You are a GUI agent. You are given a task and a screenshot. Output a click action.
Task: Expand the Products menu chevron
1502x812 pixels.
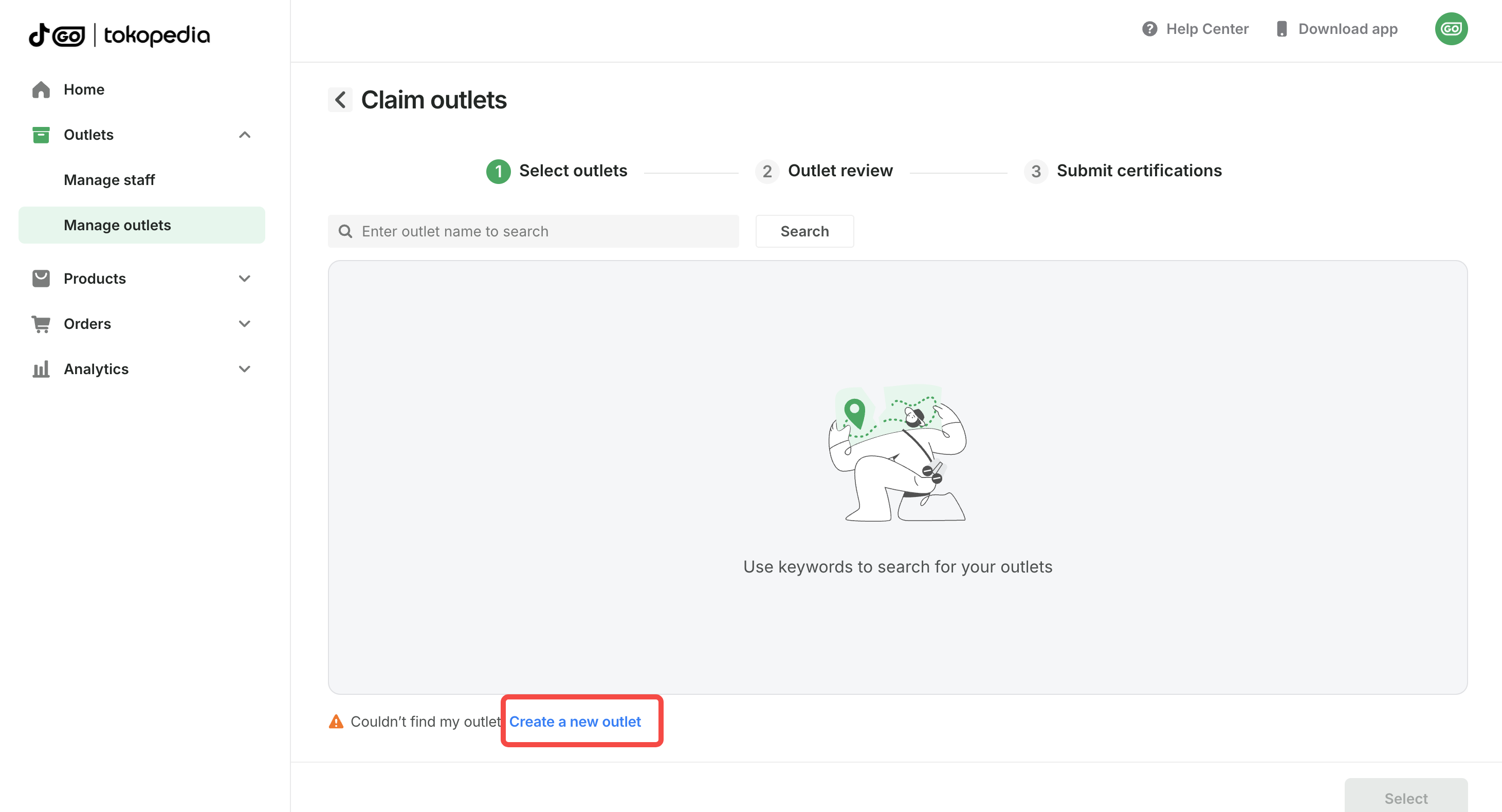coord(245,279)
